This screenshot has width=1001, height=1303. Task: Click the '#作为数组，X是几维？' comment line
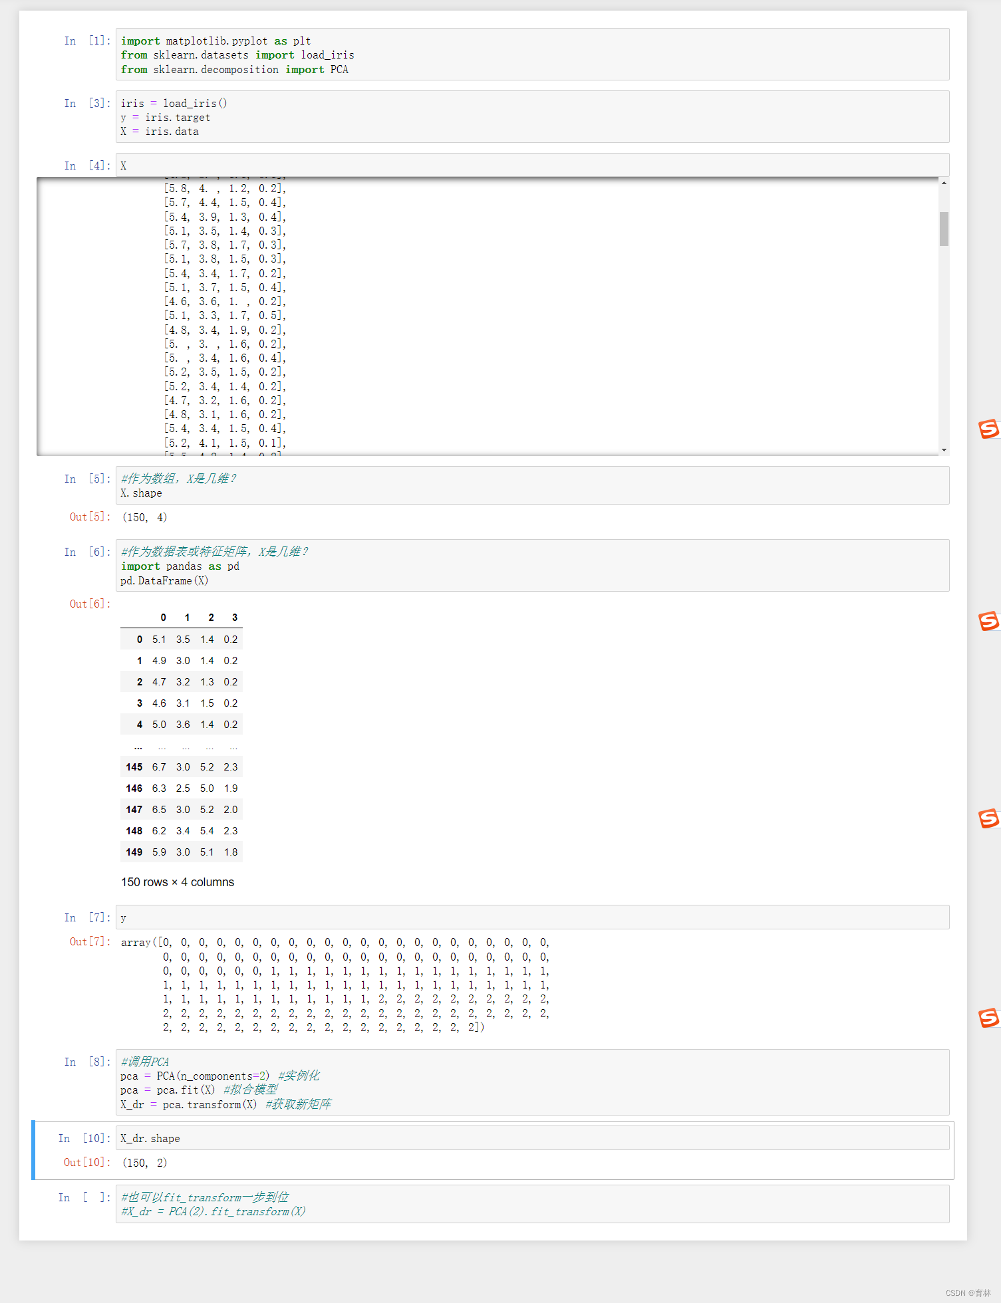click(178, 479)
